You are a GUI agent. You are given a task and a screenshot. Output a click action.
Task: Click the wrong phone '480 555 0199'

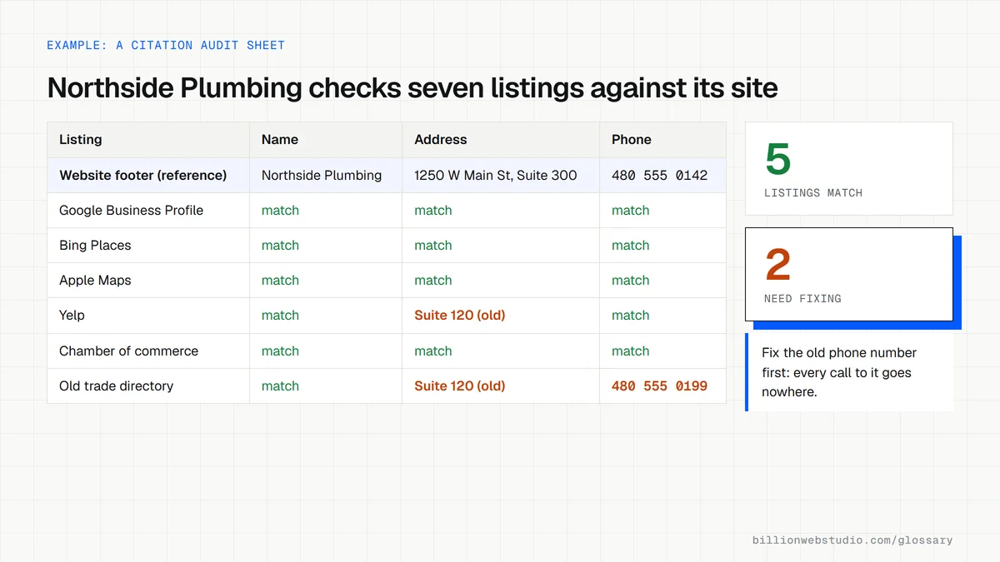pos(660,385)
